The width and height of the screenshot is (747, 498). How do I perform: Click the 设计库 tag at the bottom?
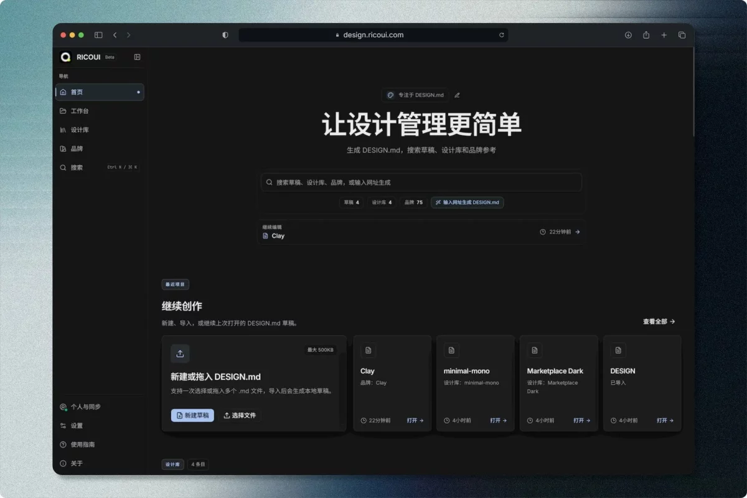173,464
